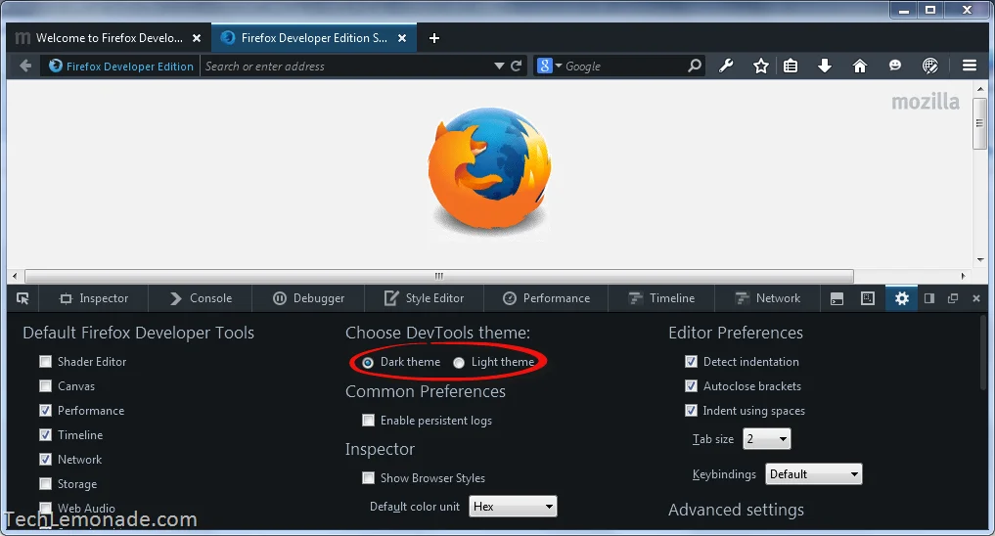Select the Dark theme radio button

pos(368,363)
